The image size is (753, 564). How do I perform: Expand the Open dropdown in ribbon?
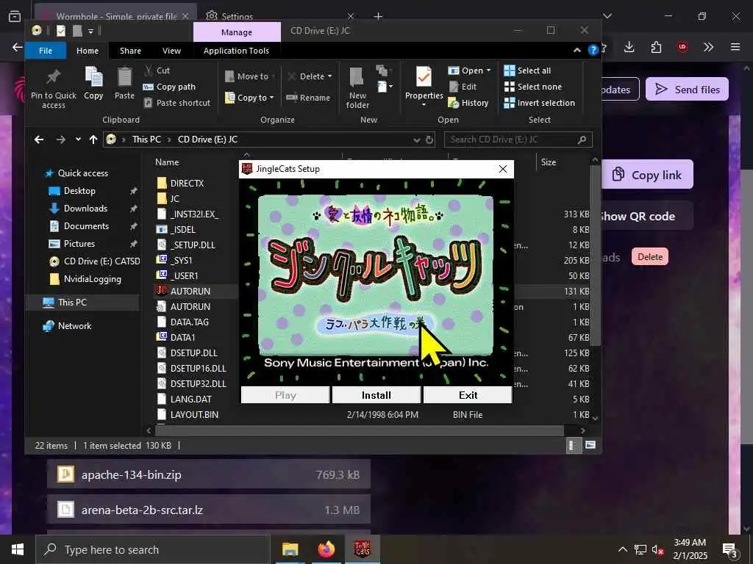click(x=469, y=70)
